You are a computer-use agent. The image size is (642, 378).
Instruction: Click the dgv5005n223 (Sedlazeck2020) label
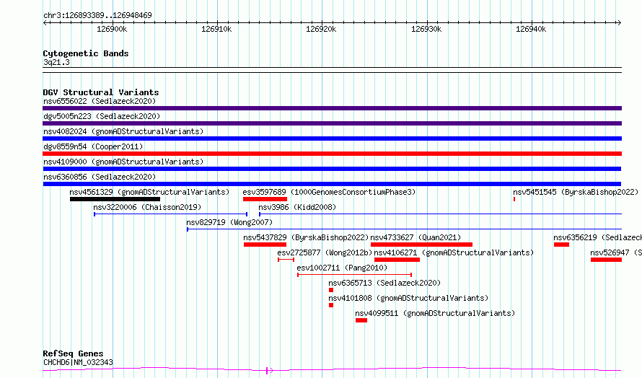pyautogui.click(x=102, y=116)
